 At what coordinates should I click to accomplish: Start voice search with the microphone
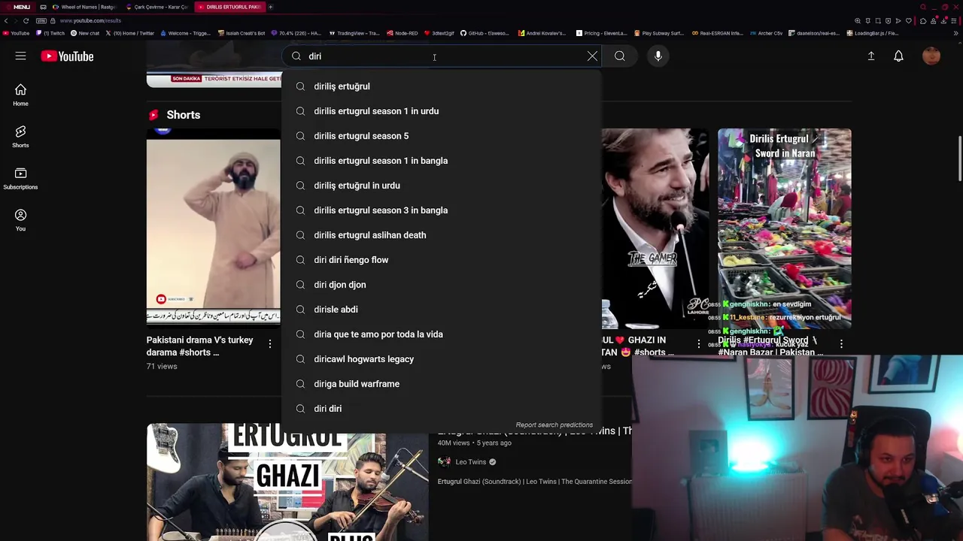[658, 56]
